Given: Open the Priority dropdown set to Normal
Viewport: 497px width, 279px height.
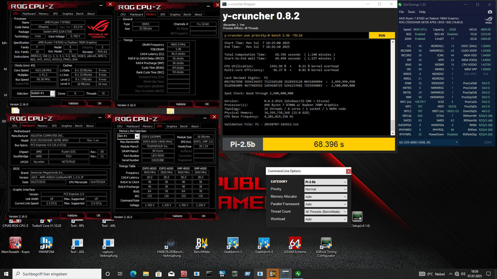Looking at the screenshot, I should pos(326,189).
